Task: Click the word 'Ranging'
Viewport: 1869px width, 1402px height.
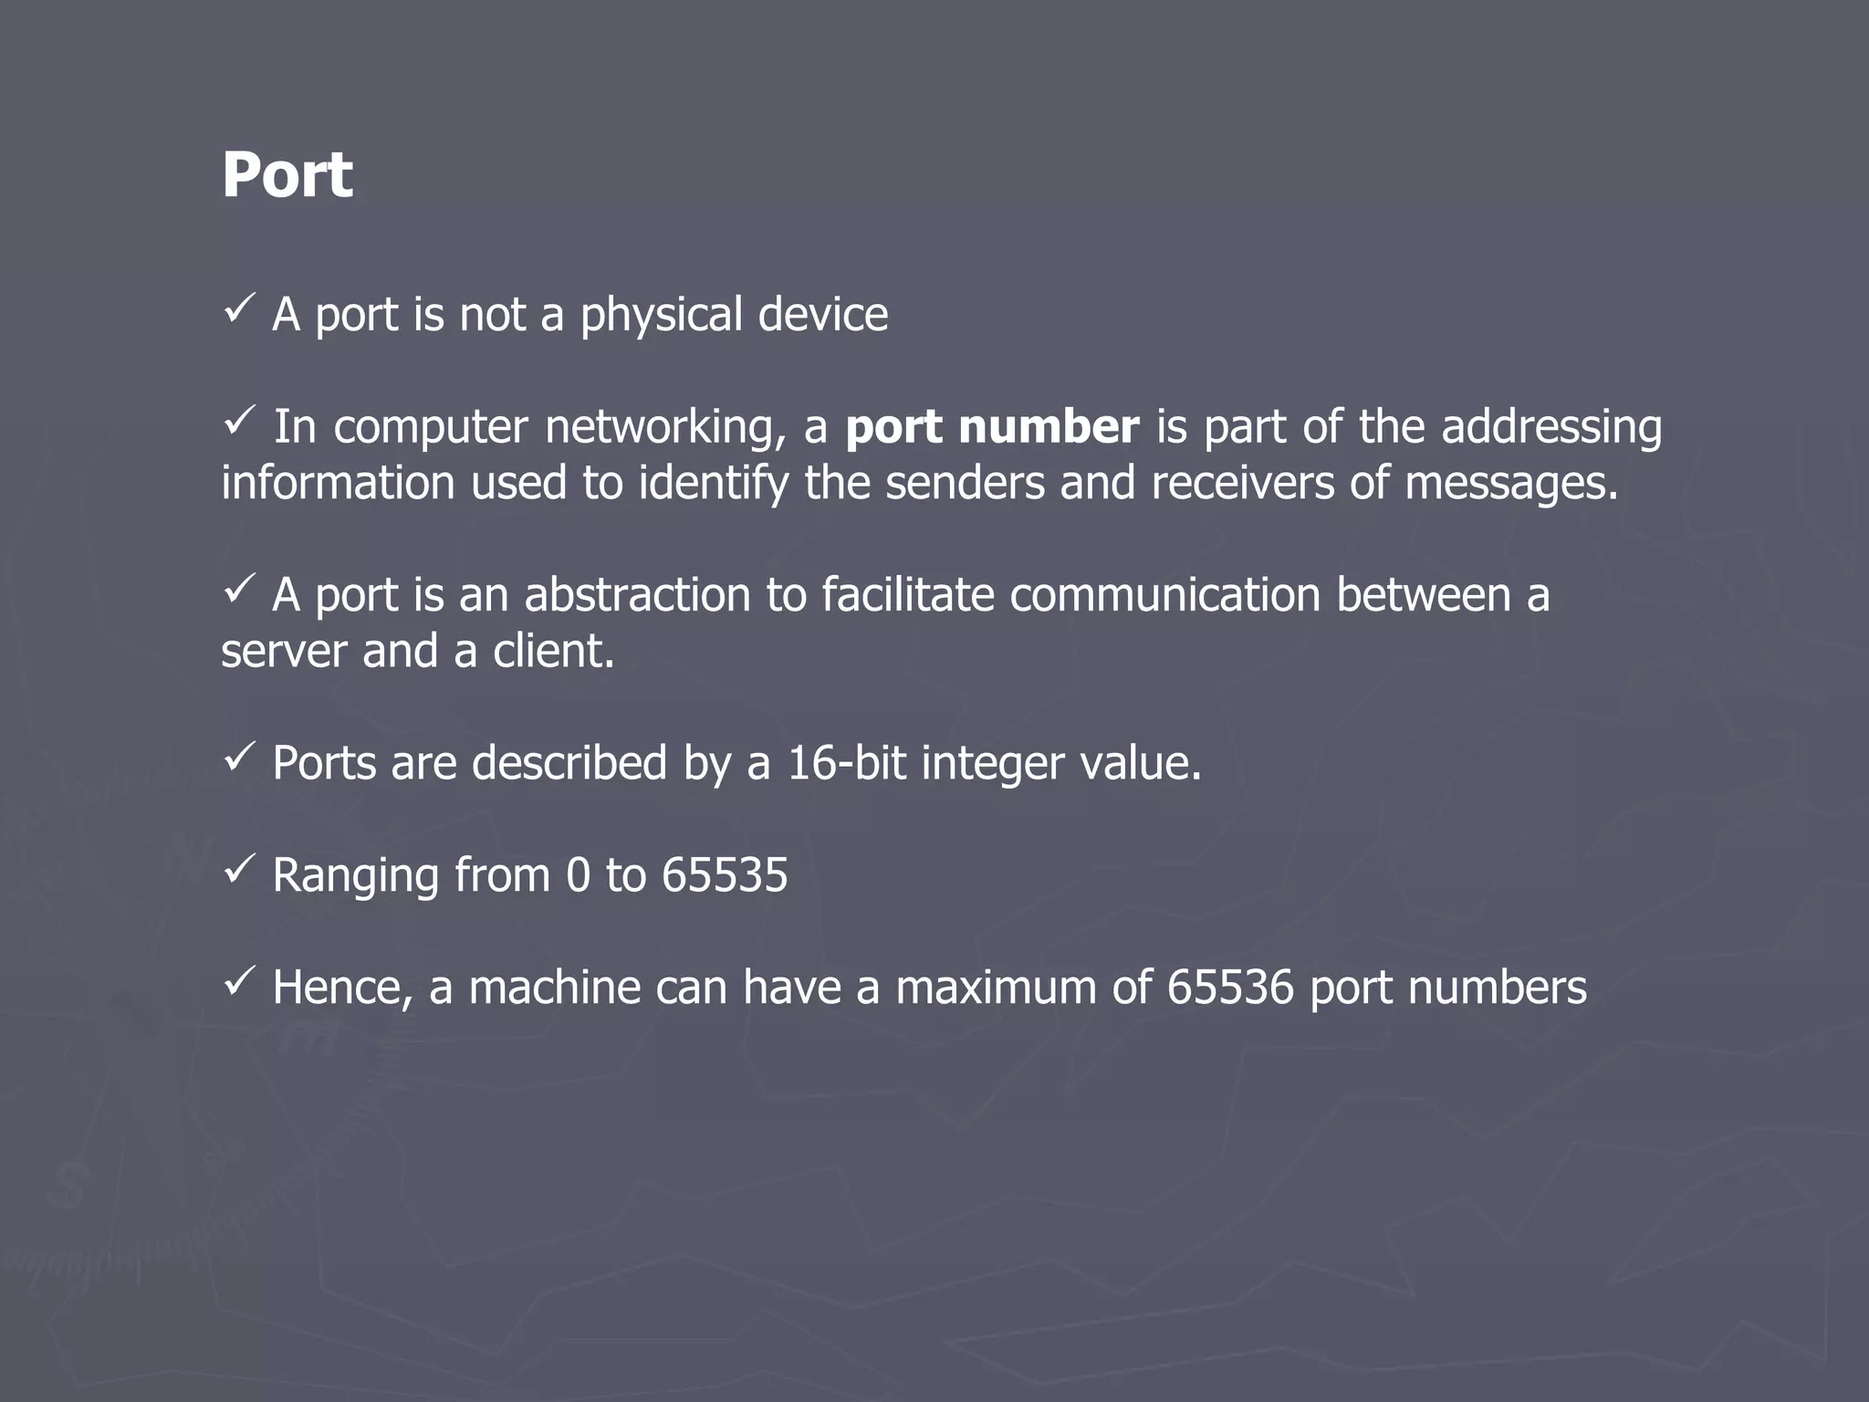Action: coord(356,876)
